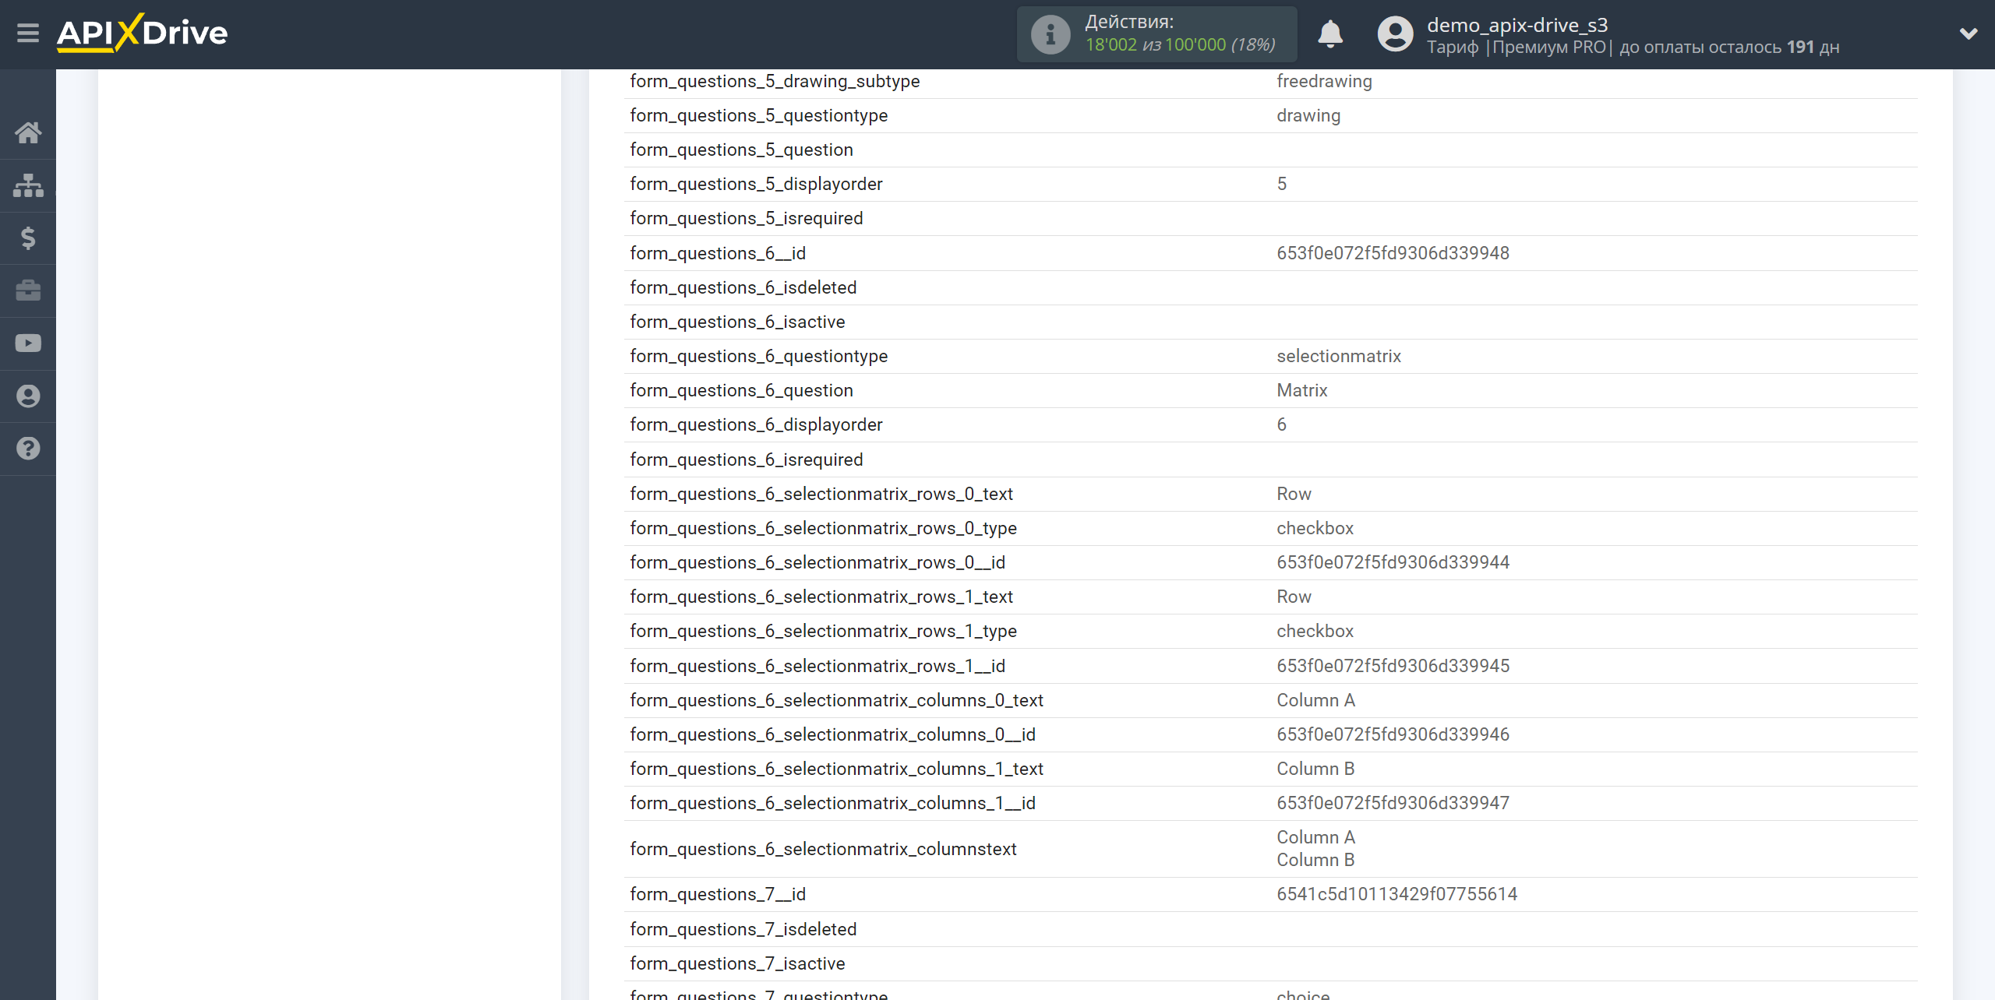The width and height of the screenshot is (1995, 1000).
Task: Select form_questions_5_drawing_subtype field name
Action: coord(775,81)
